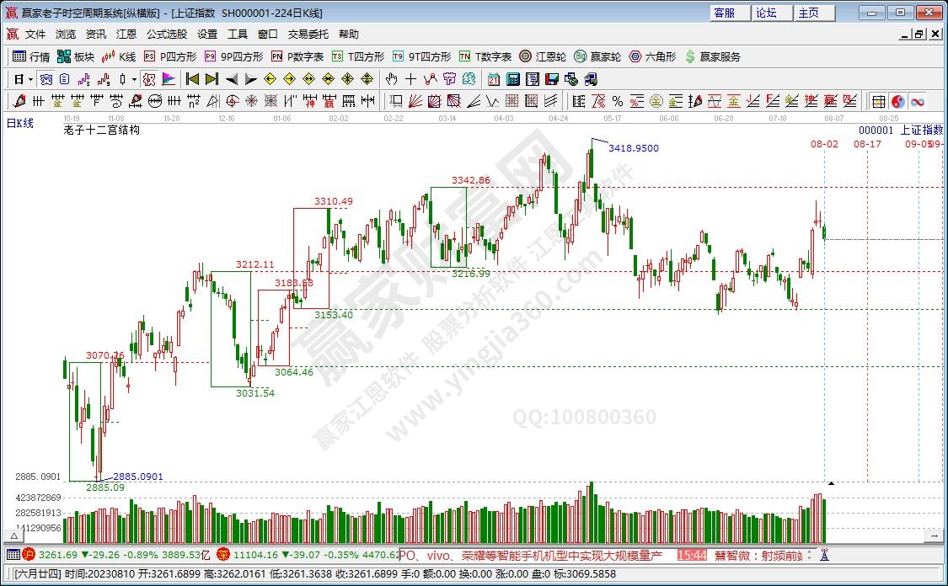Open the 交易委托 menu

coord(308,35)
